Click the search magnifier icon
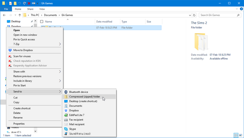244x138 pixels. [238, 15]
